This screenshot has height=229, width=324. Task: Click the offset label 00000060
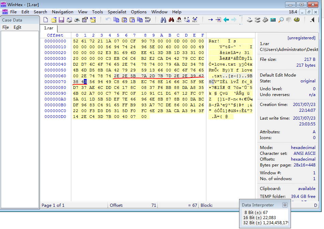pos(55,76)
